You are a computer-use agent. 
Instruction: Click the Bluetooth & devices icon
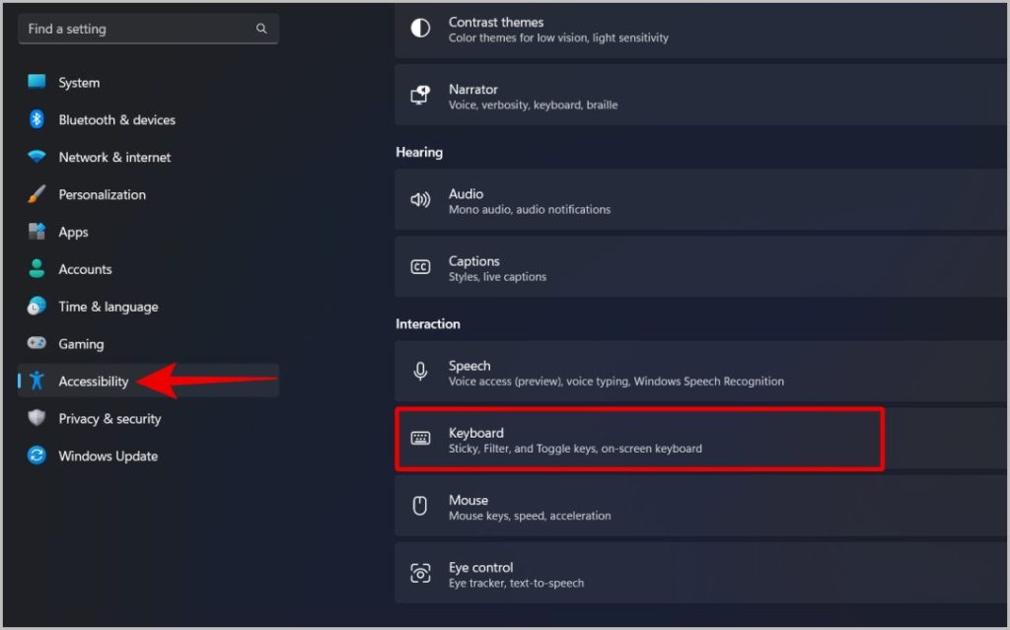tap(36, 119)
